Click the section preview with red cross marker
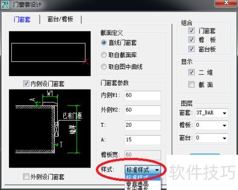The width and height of the screenshot is (238, 190). tap(50, 54)
